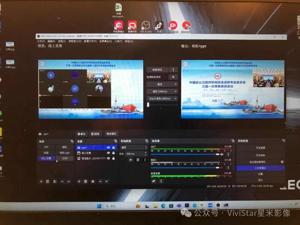
Task: Open 滤镜 filters for ppt1
Action: click(95, 134)
